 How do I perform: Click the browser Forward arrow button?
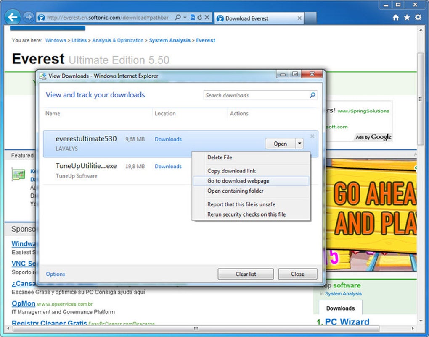[x=28, y=18]
